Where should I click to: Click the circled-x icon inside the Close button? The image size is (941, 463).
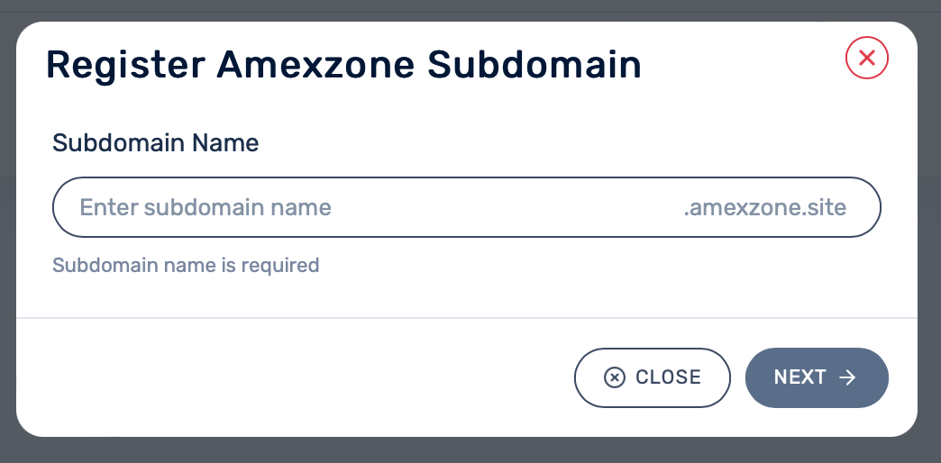pos(614,377)
